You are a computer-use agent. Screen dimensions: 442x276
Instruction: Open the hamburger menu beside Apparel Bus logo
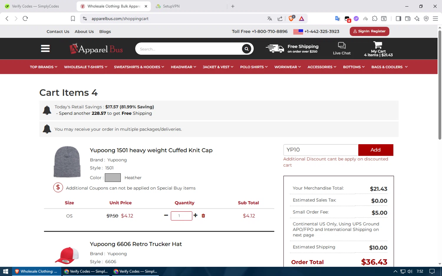tap(45, 49)
